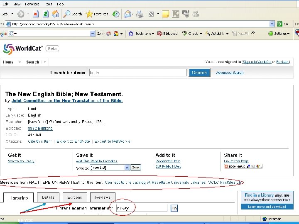
Task: Expand the Google toolbar search box dropdown
Action: [93, 34]
